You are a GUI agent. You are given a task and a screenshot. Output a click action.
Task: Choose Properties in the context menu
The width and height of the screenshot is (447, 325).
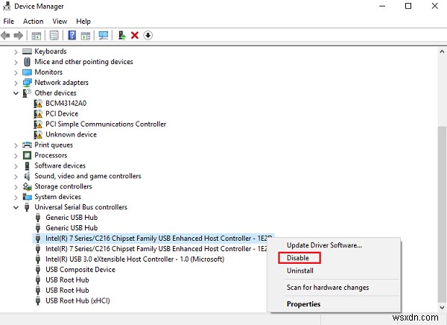[x=304, y=304]
